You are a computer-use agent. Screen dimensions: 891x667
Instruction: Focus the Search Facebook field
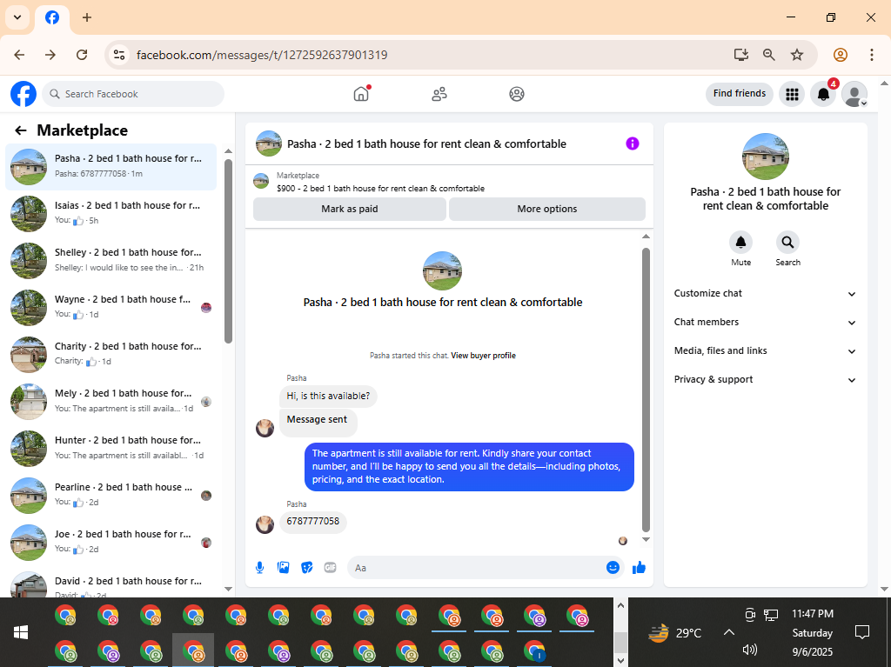pos(133,94)
